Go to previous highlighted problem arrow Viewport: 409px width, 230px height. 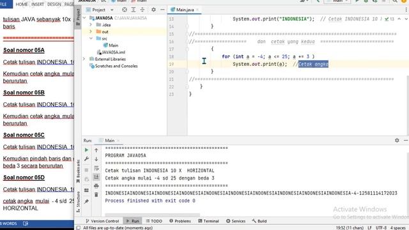399,19
